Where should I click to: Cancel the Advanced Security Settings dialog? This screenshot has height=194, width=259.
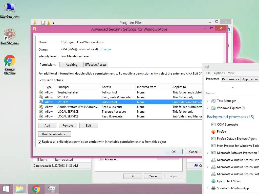[x=193, y=152]
